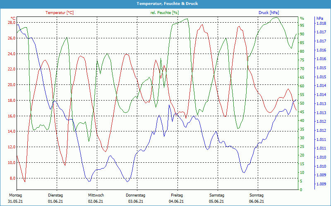The image size is (331, 206).
Task: Select the green 'rel. Feuchte [%]' legend label
Action: (x=164, y=13)
